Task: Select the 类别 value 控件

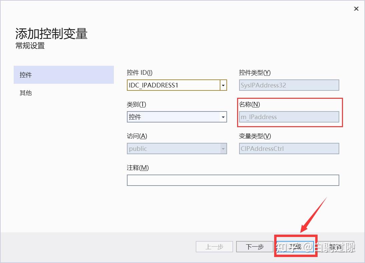Action: coord(167,117)
